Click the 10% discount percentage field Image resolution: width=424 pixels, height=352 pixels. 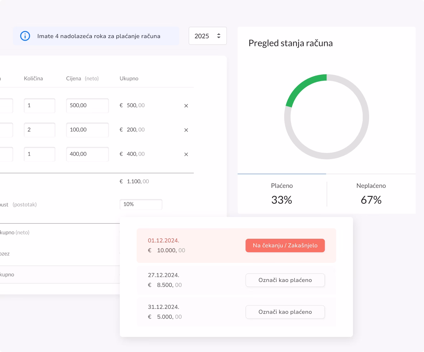pyautogui.click(x=141, y=204)
